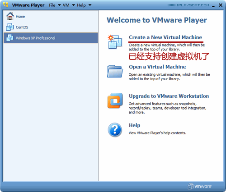Select CentOS in the library list
The image size is (226, 192).
point(51,27)
